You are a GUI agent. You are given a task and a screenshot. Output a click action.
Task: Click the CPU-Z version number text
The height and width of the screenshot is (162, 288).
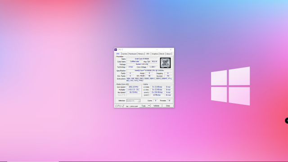coord(132,106)
